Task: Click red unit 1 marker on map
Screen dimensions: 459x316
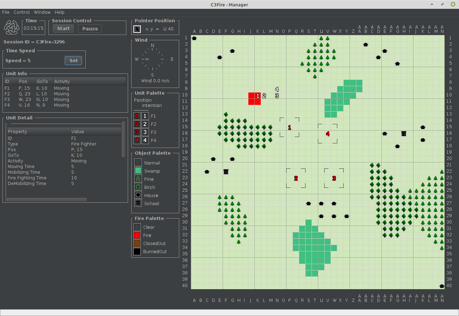Action: coord(290,127)
